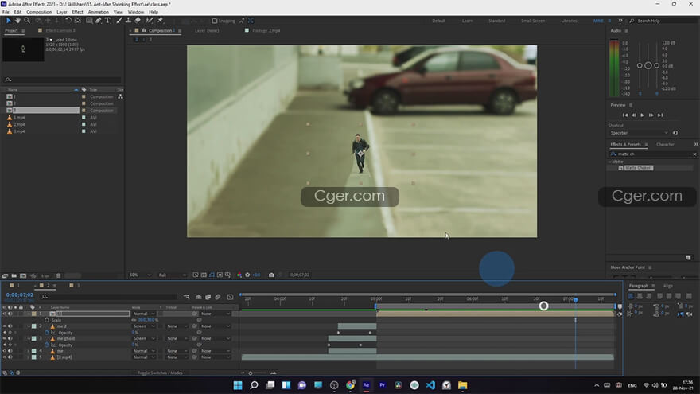Click the trash icon in Project panel
700x394 pixels.
point(59,276)
